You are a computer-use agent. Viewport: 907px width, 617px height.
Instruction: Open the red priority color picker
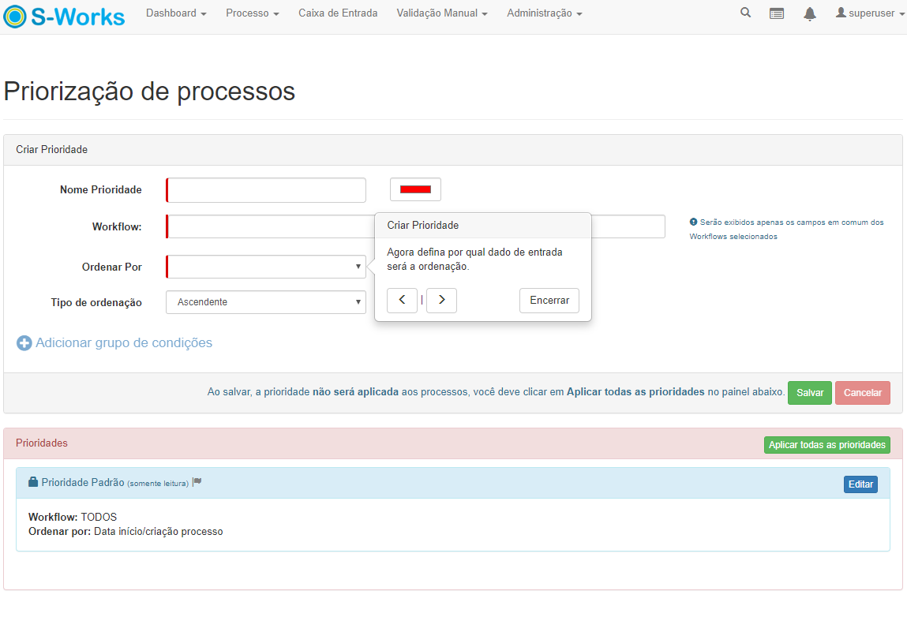[415, 189]
